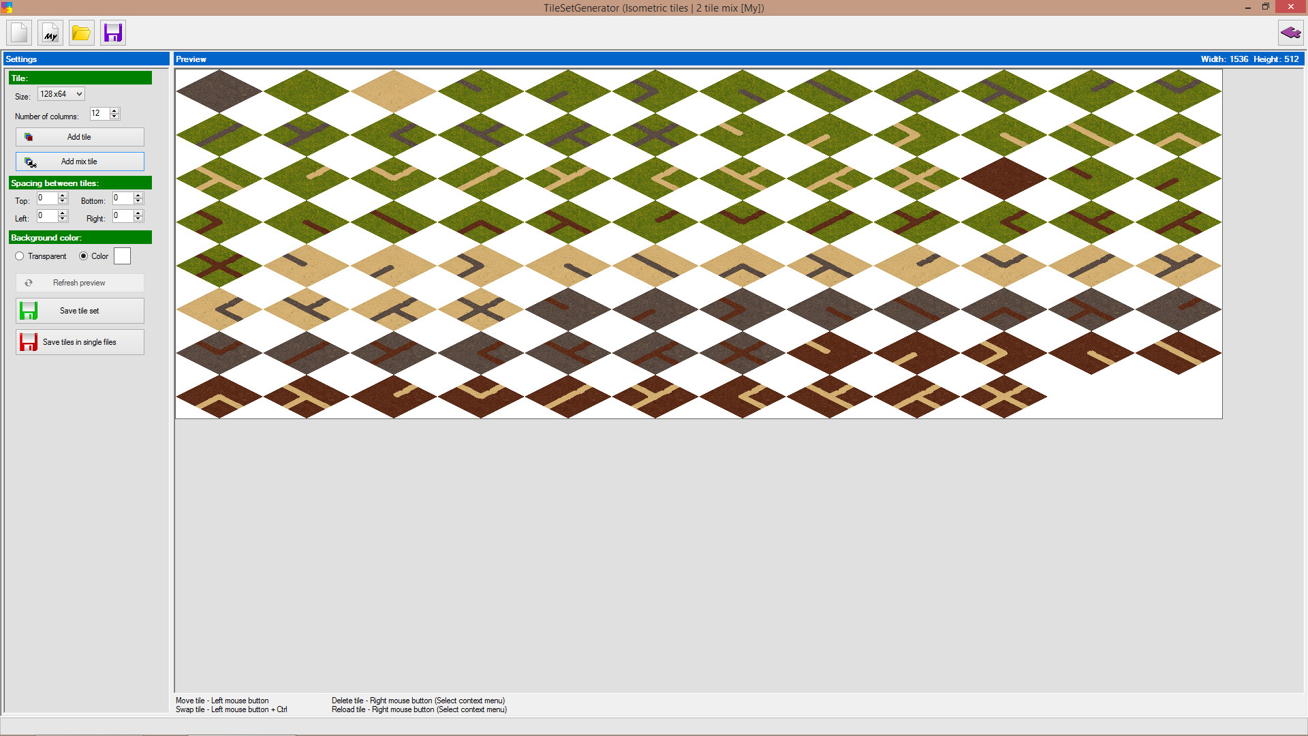Screen dimensions: 1308x736
Task: Open an existing tile set via folder icon
Action: click(x=81, y=32)
